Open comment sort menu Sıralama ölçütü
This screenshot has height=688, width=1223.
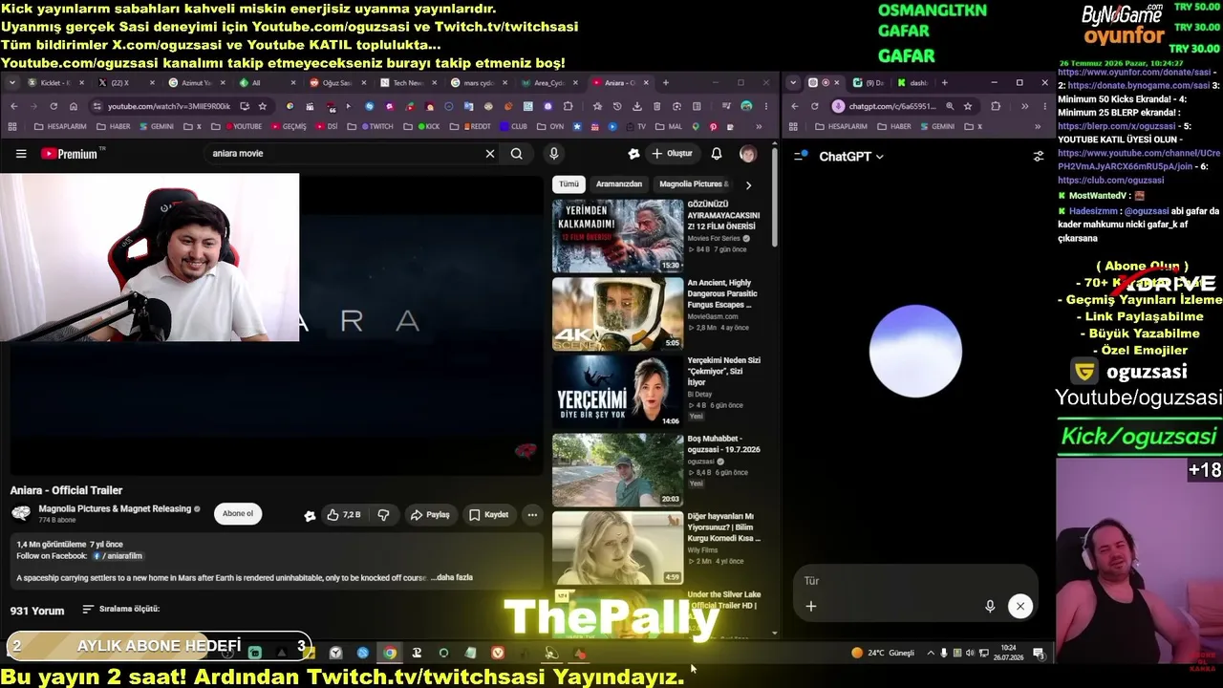[121, 610]
